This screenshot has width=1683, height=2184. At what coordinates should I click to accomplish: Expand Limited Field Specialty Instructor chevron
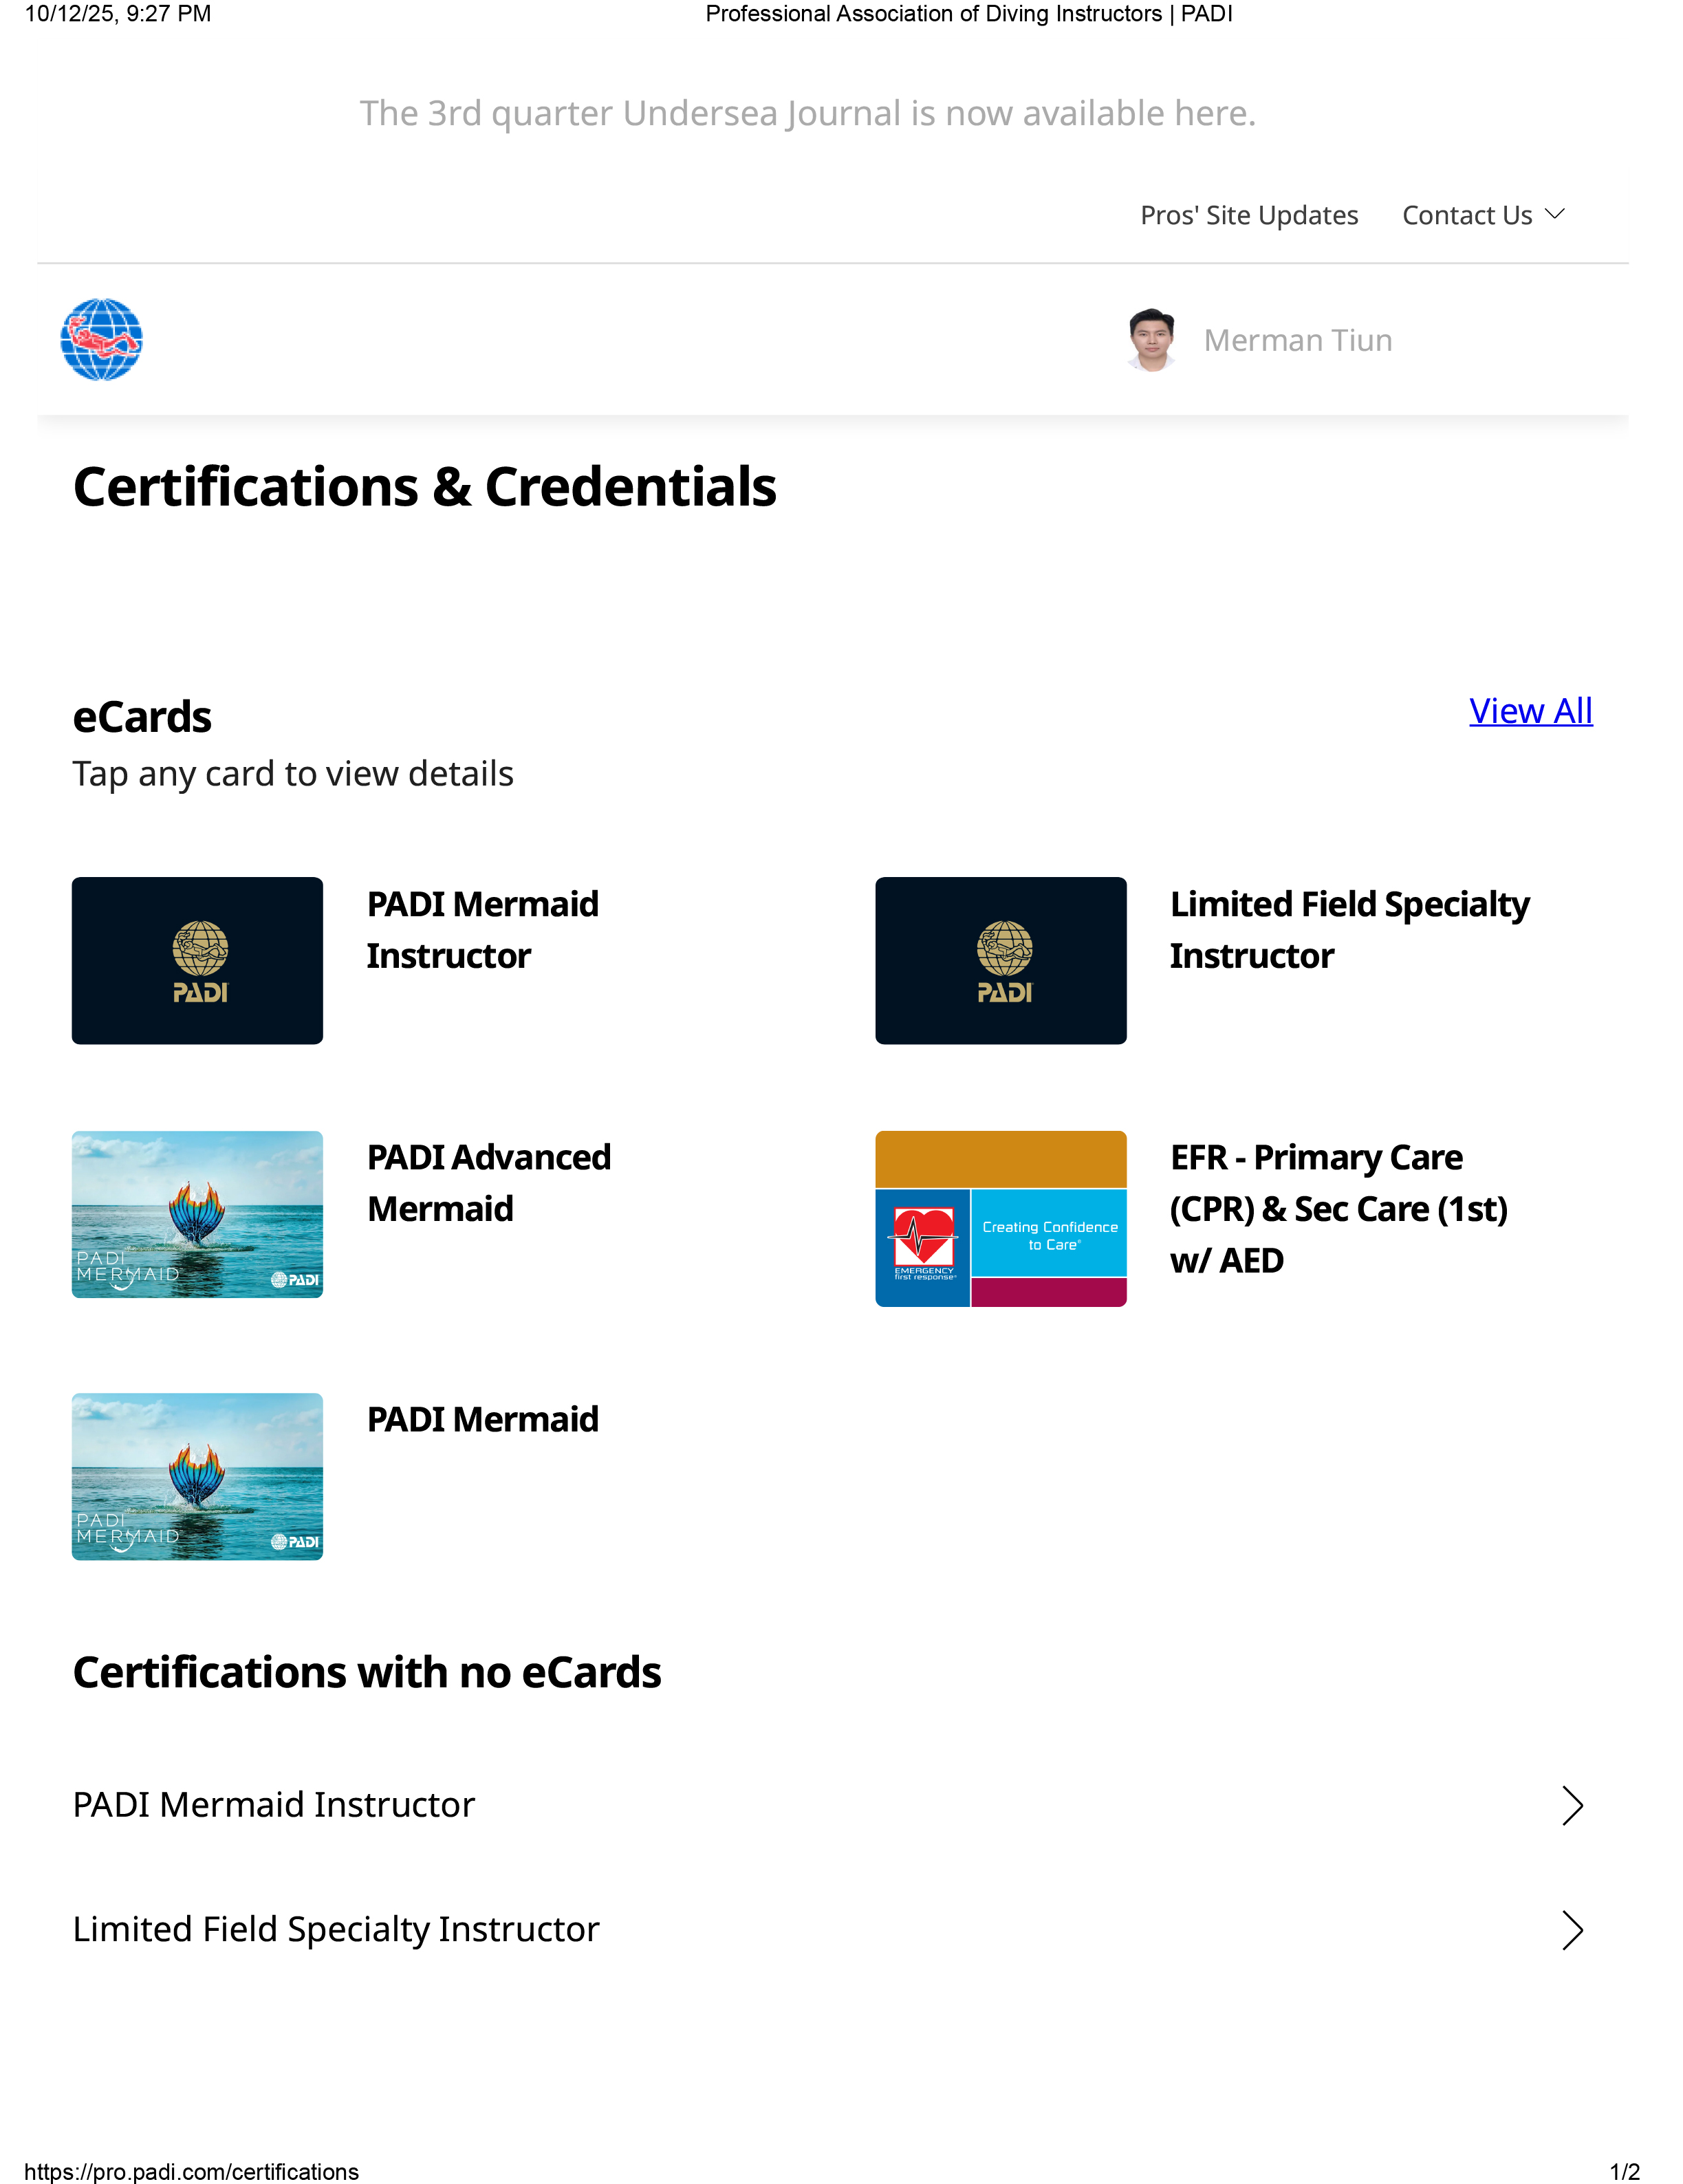(x=1572, y=1930)
